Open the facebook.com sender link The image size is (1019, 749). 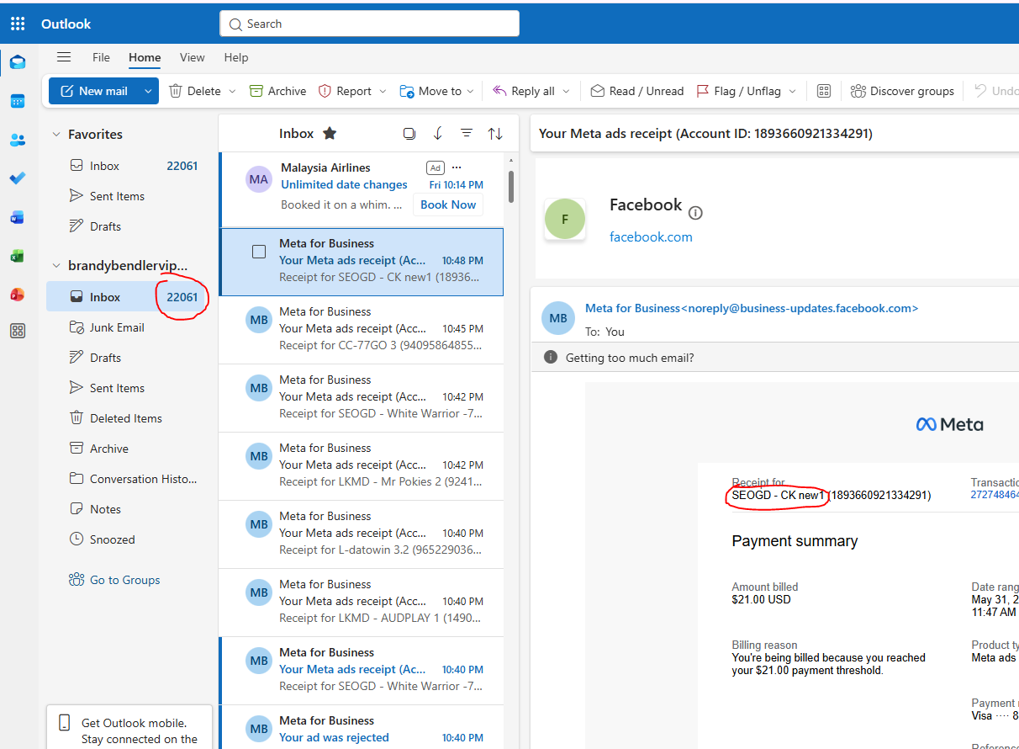click(651, 236)
